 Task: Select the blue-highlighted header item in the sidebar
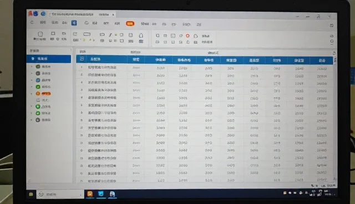point(49,59)
